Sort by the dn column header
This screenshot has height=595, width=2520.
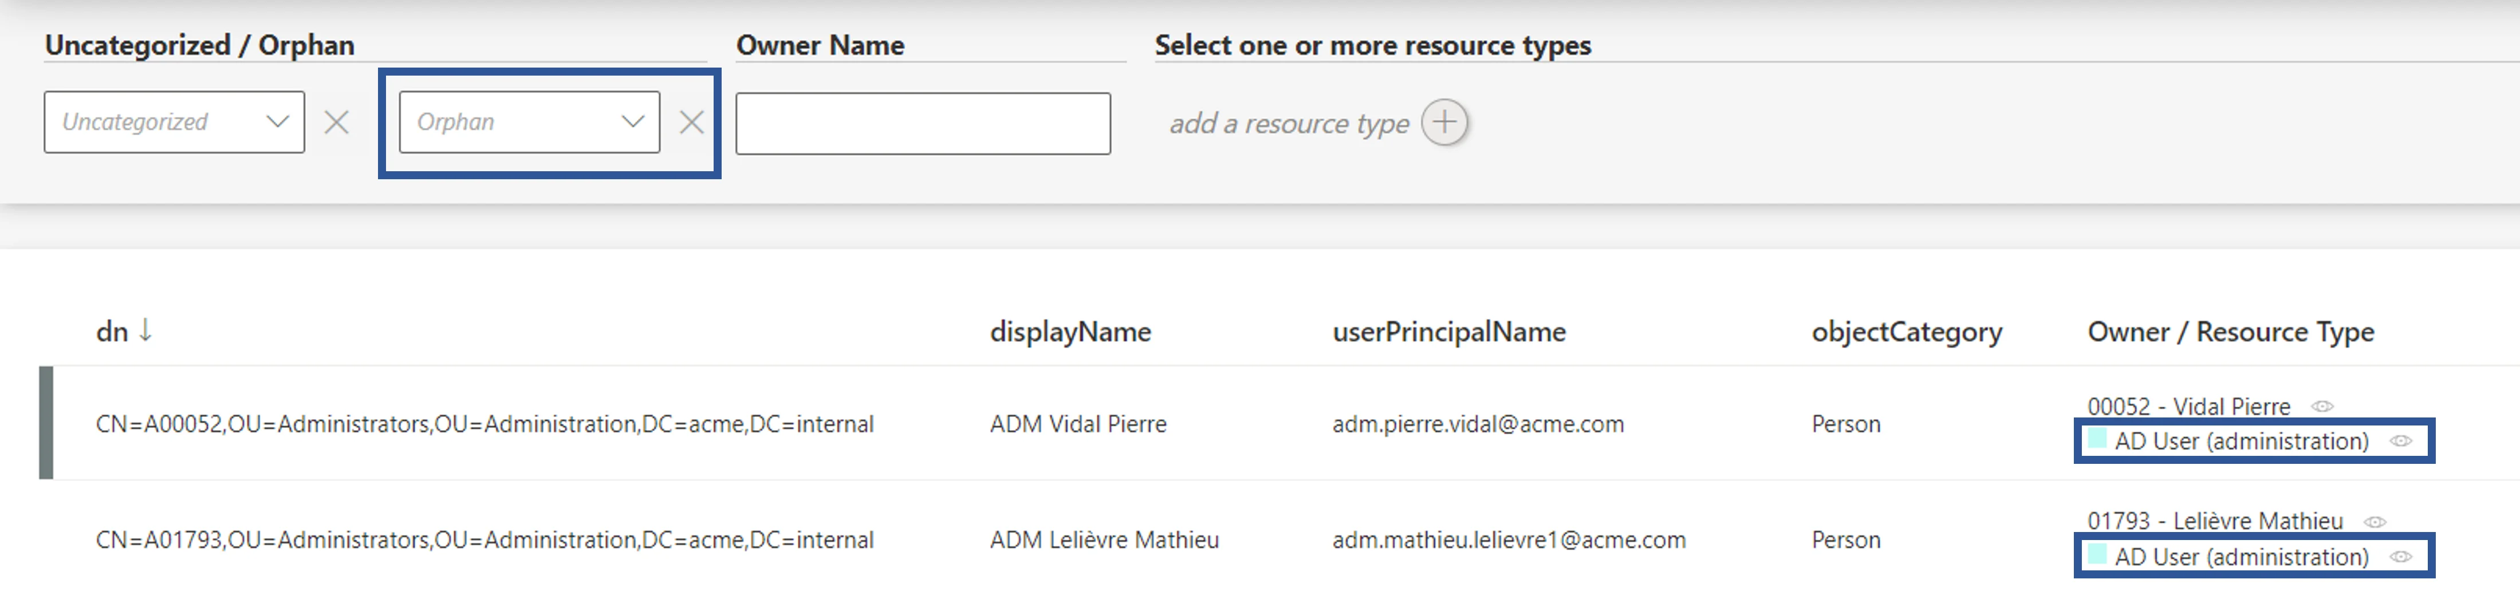pyautogui.click(x=112, y=332)
